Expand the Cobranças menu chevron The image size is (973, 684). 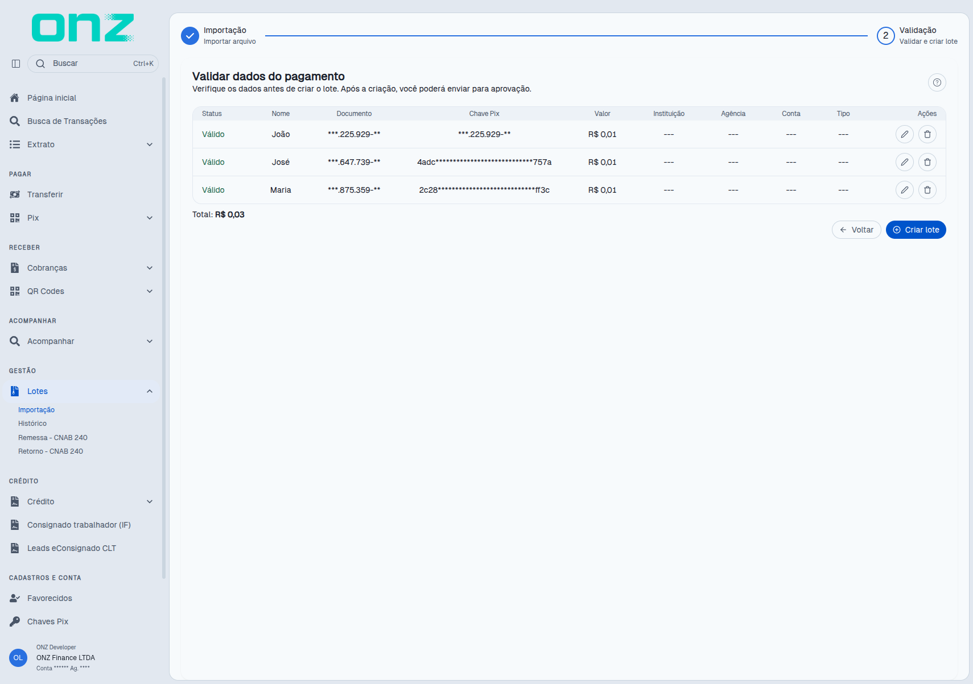click(x=150, y=268)
